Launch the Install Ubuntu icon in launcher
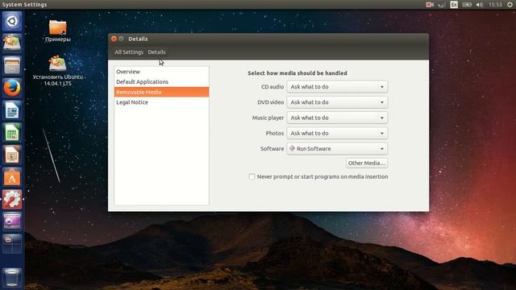516x290 pixels. pyautogui.click(x=12, y=43)
